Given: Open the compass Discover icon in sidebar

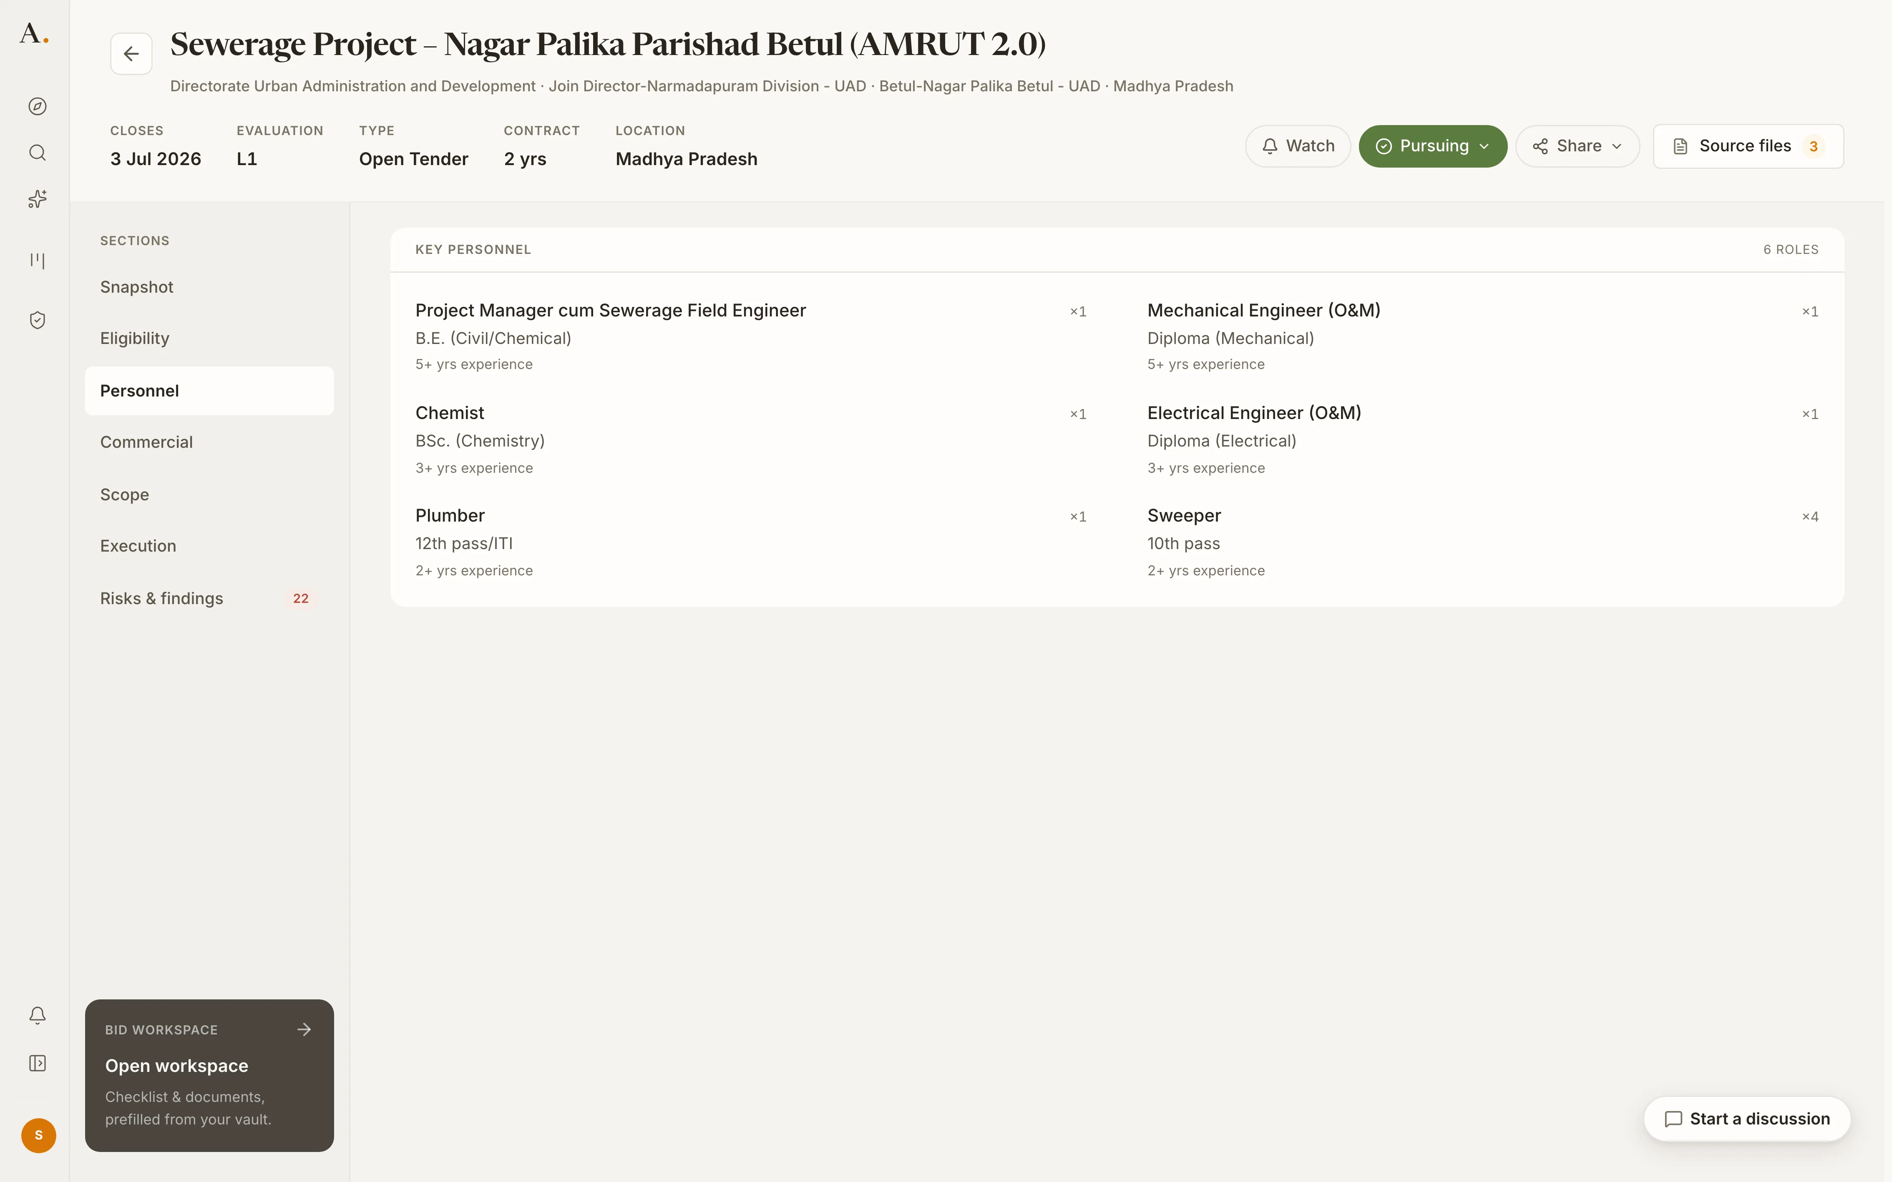Looking at the screenshot, I should (x=38, y=106).
